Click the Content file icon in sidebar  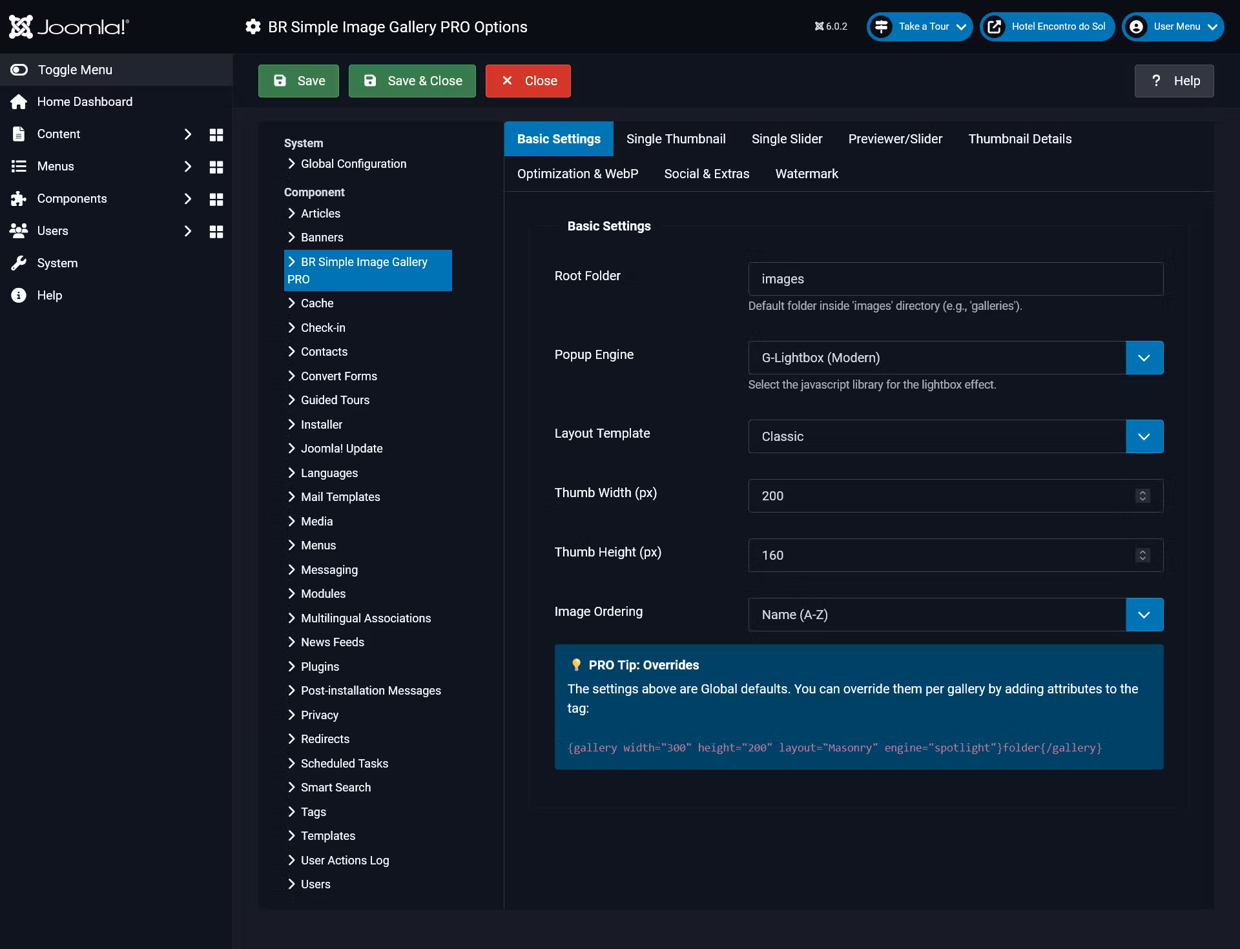[19, 134]
